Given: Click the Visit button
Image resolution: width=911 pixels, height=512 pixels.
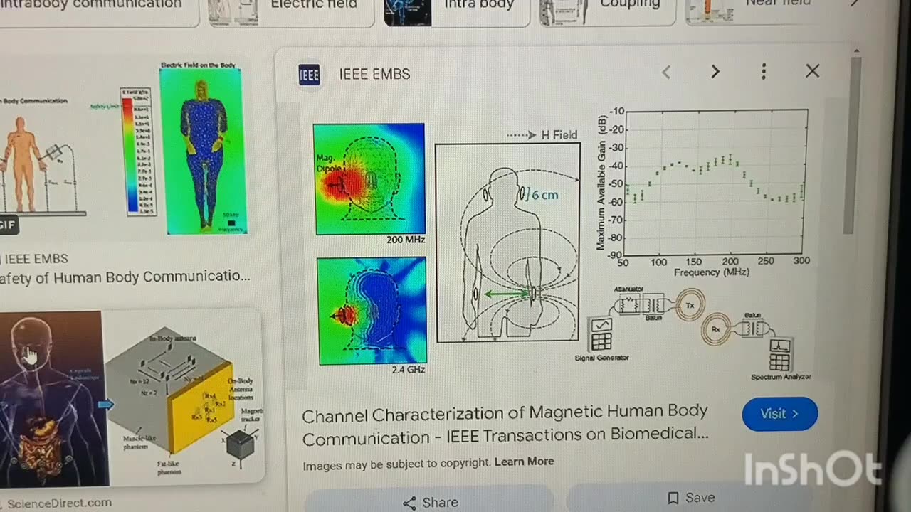Looking at the screenshot, I should coord(779,414).
